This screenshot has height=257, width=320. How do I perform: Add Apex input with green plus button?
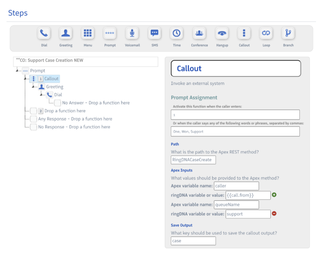tap(274, 195)
